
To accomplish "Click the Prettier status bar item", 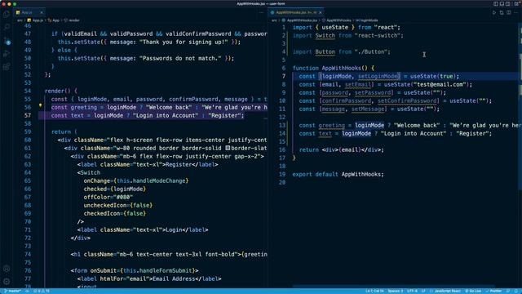I will pyautogui.click(x=493, y=291).
